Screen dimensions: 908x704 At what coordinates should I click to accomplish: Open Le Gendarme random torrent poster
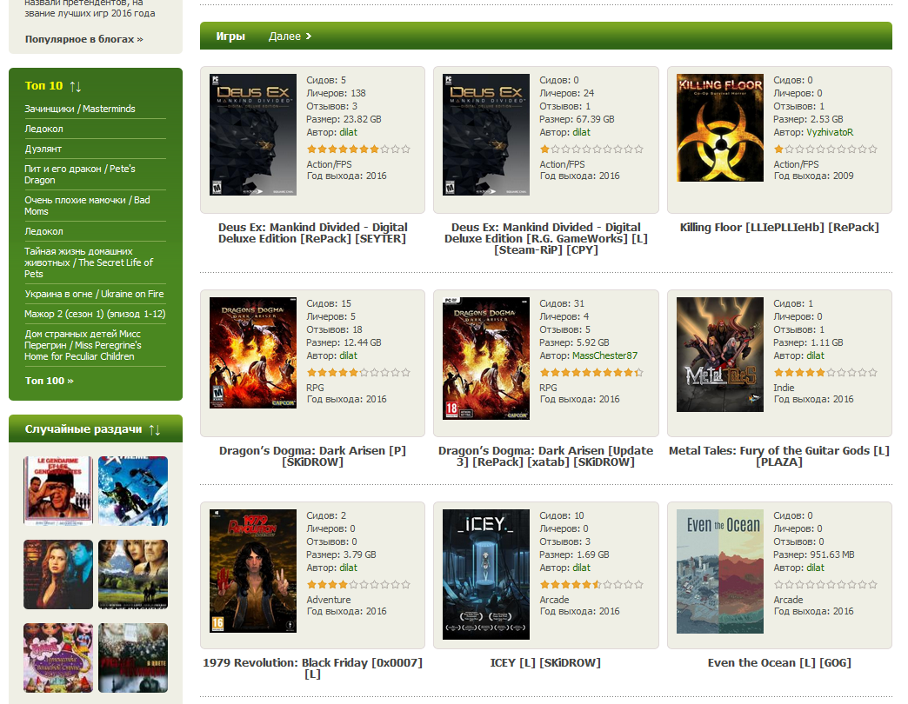tap(58, 490)
